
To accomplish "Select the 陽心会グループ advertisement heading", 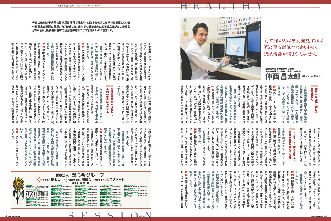I will [80, 175].
